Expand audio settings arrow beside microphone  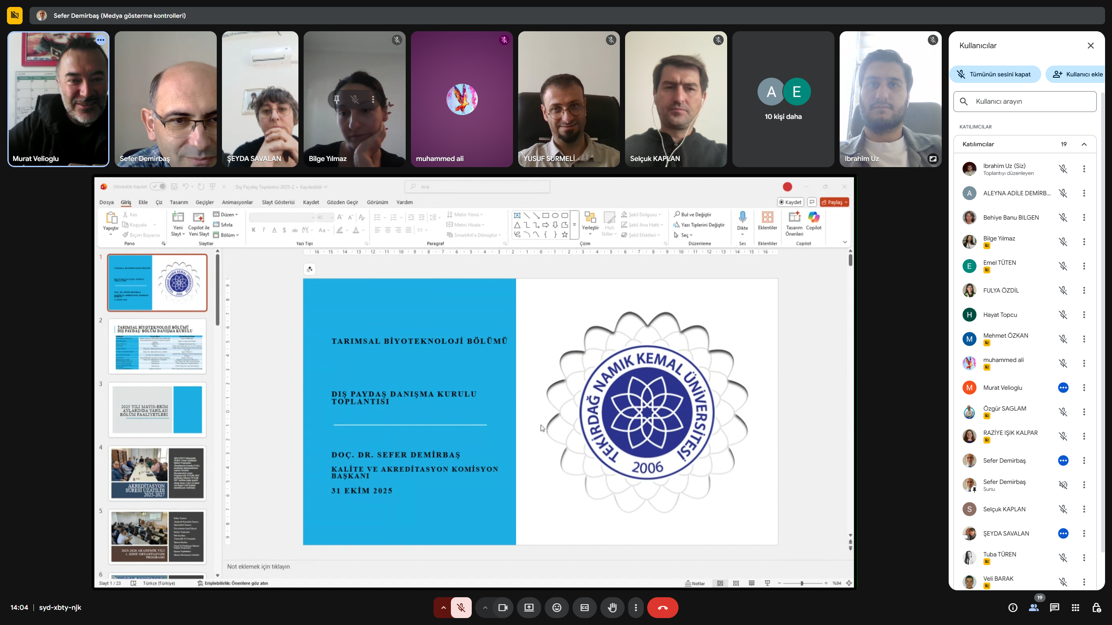tap(443, 608)
